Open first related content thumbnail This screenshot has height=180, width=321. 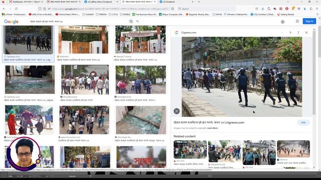tap(190, 149)
